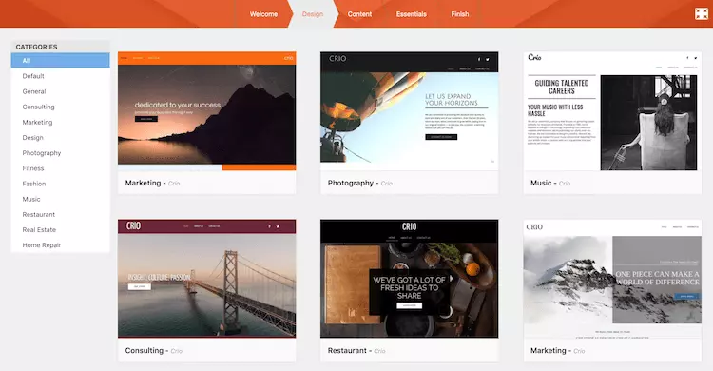The height and width of the screenshot is (371, 713).
Task: Choose the Consulting bridge theme thumbnail
Action: [x=207, y=279]
